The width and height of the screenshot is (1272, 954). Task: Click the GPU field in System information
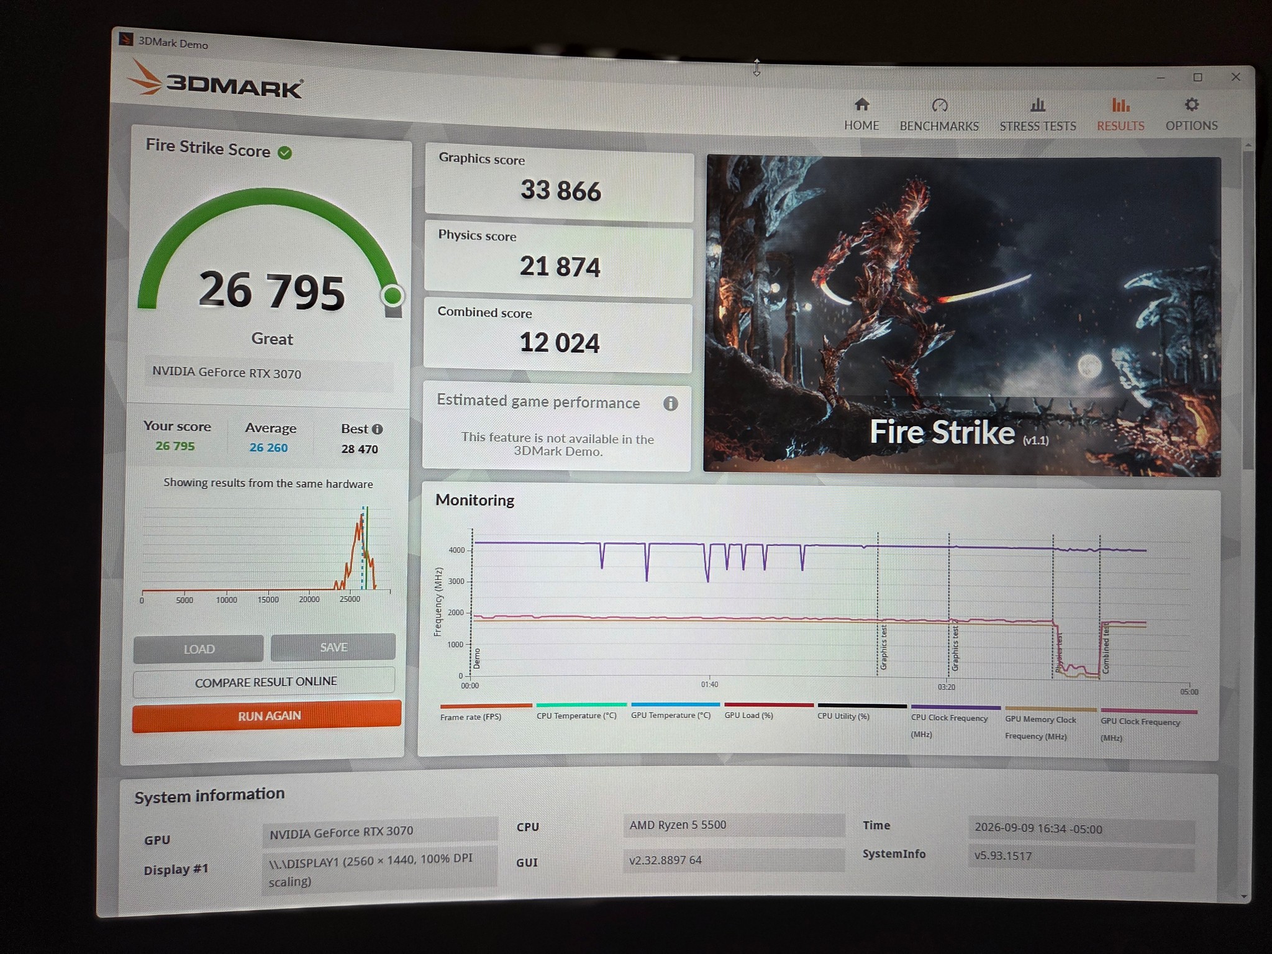click(x=380, y=831)
